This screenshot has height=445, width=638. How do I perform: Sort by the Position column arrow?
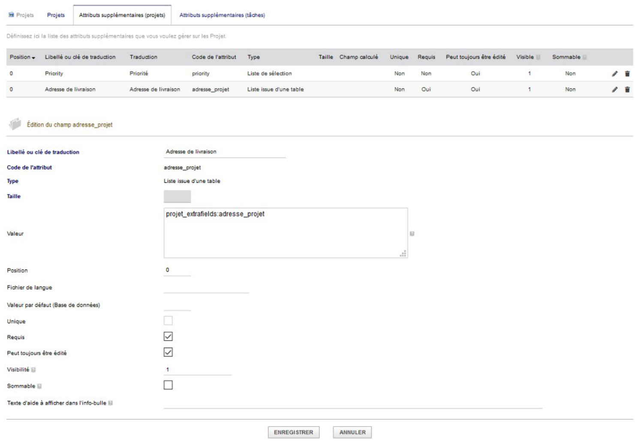(33, 58)
